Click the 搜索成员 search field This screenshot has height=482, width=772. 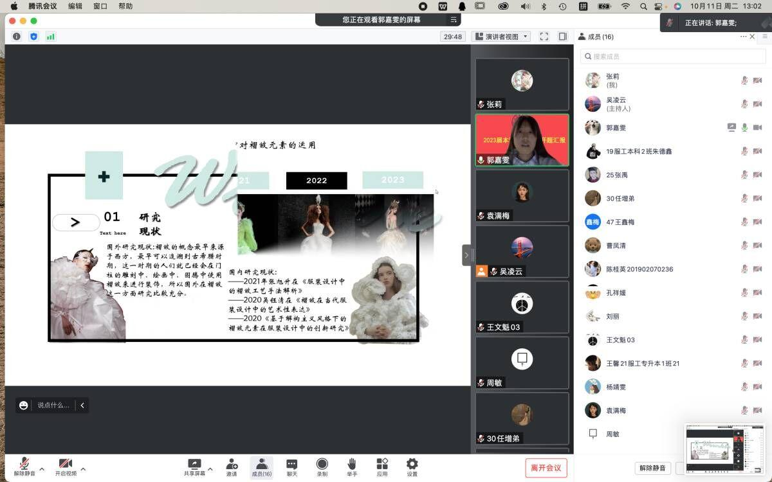tap(673, 57)
